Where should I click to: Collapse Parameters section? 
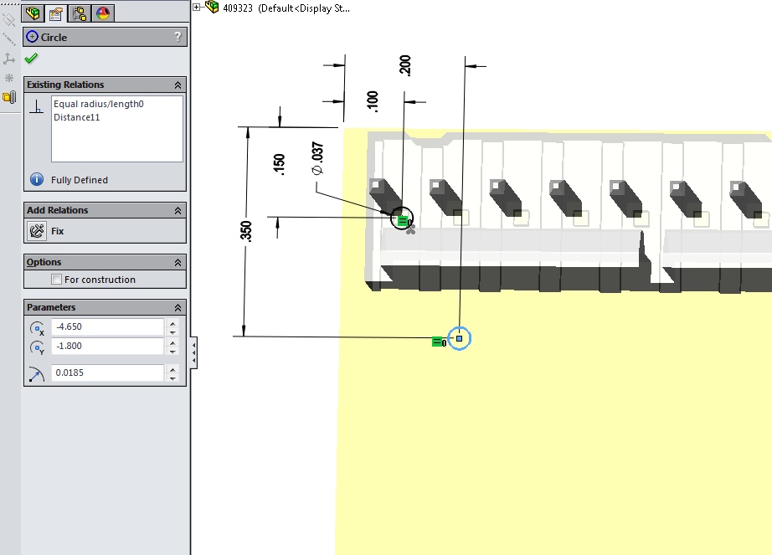pyautogui.click(x=178, y=307)
